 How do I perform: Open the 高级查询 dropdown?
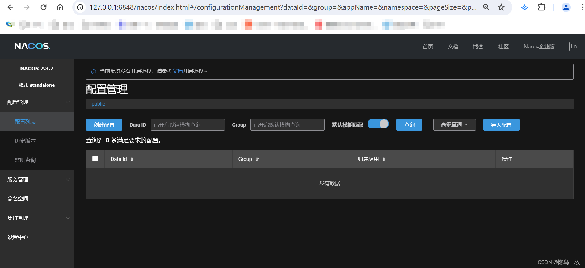click(454, 125)
